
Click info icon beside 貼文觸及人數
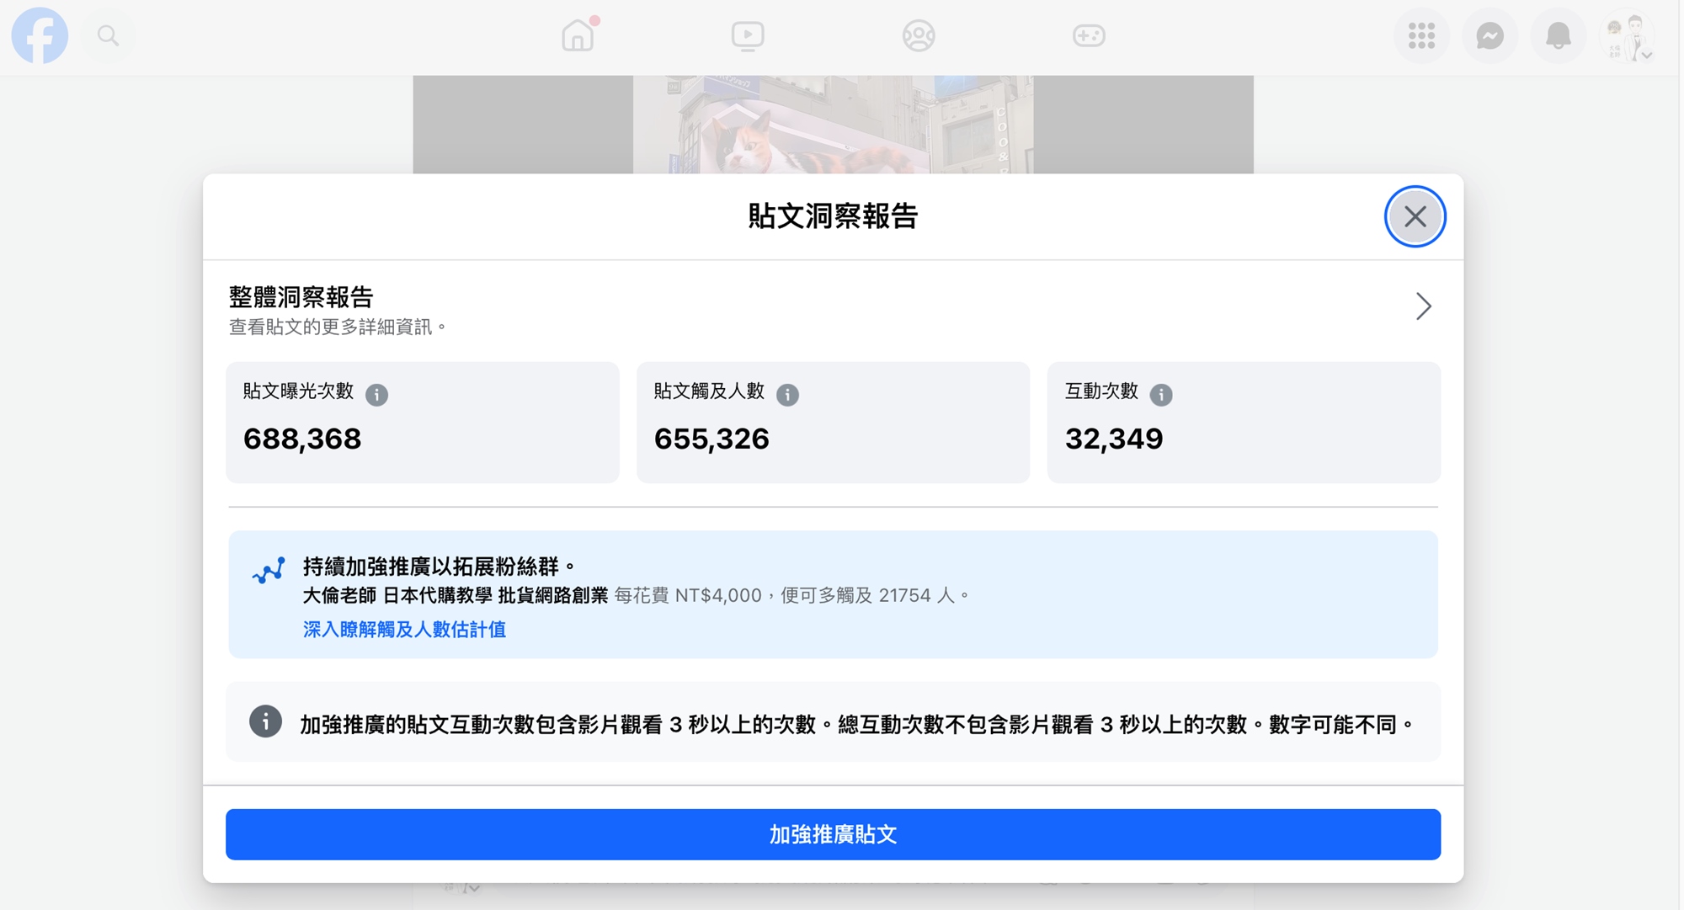click(787, 394)
